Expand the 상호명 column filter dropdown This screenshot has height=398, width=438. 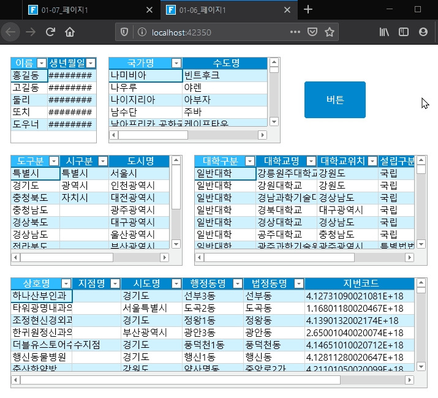66,283
